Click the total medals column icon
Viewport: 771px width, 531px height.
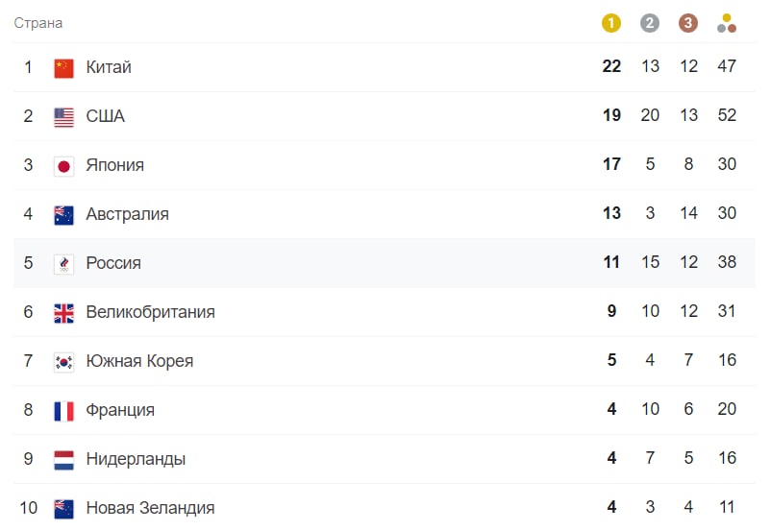coord(727,23)
